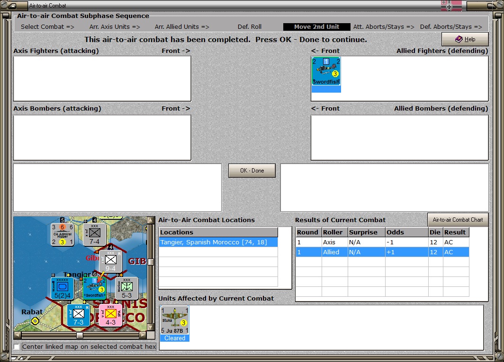This screenshot has width=504, height=362.
Task: Click the Roller column header
Action: point(334,232)
